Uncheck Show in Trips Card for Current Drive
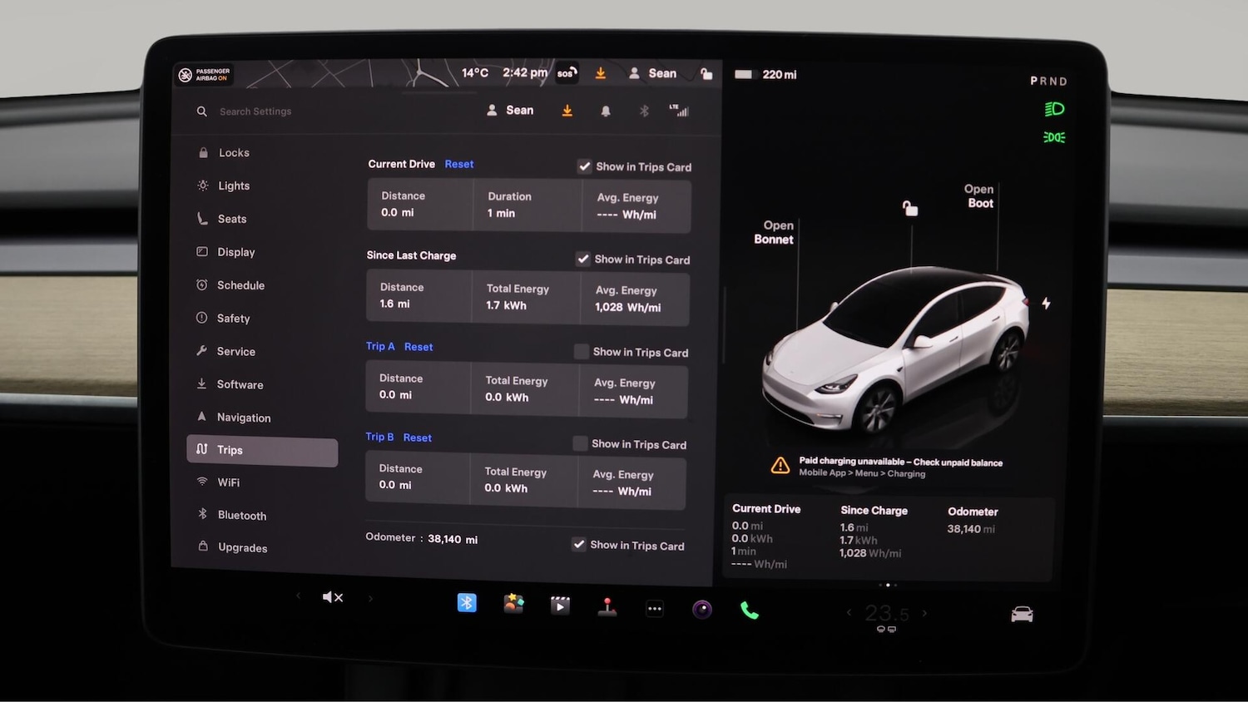The height and width of the screenshot is (702, 1248). click(x=585, y=166)
